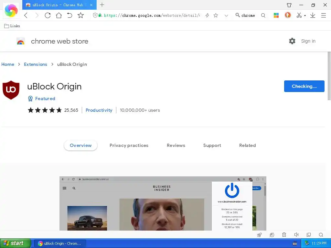Open the Windows start menu
Viewport: 331px width, 248px height.
point(15,243)
